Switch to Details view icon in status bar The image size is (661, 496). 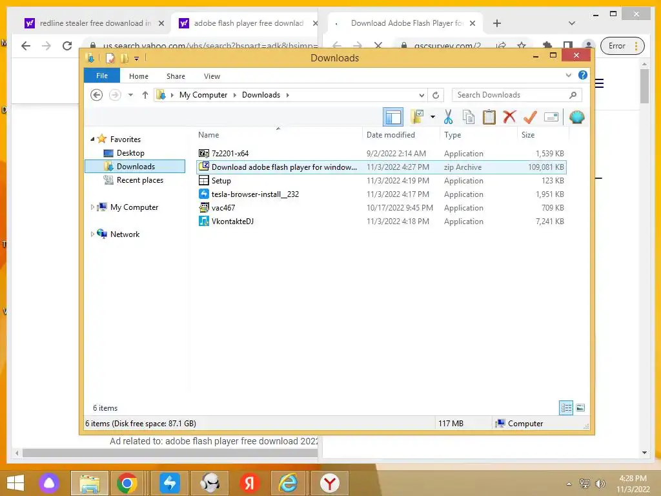(x=566, y=408)
